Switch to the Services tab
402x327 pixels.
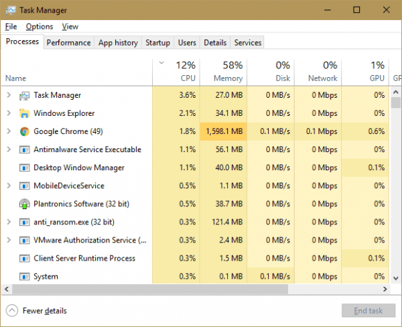point(248,43)
